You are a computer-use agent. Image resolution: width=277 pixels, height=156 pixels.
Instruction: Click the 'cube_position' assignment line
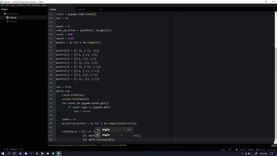click(84, 30)
